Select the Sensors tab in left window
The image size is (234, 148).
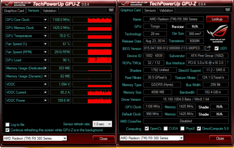(33, 10)
